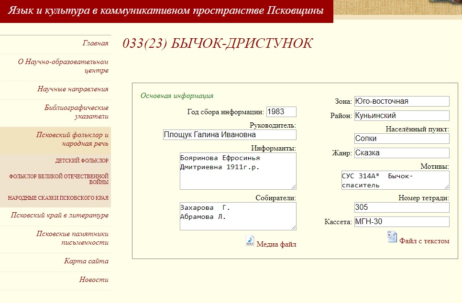Open 'Новости' in the sidebar
Image resolution: width=462 pixels, height=303 pixels.
coord(94,280)
